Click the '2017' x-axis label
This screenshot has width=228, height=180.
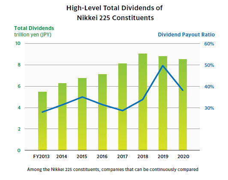(123, 156)
